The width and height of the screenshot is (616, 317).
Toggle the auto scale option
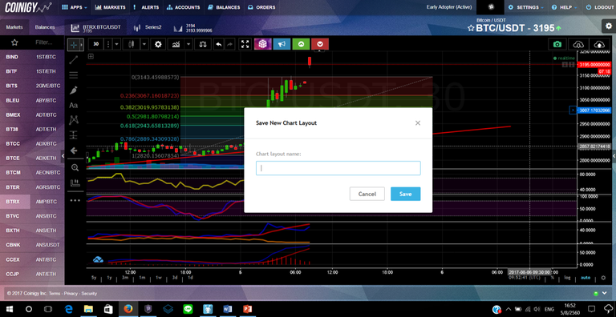[586, 278]
